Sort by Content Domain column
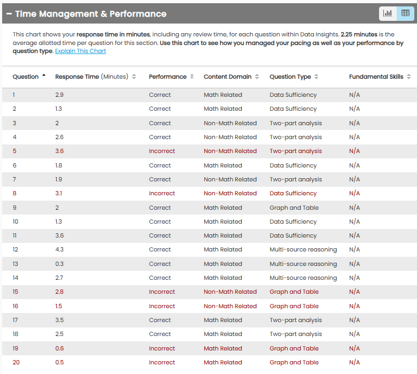The image size is (417, 374). 231,77
